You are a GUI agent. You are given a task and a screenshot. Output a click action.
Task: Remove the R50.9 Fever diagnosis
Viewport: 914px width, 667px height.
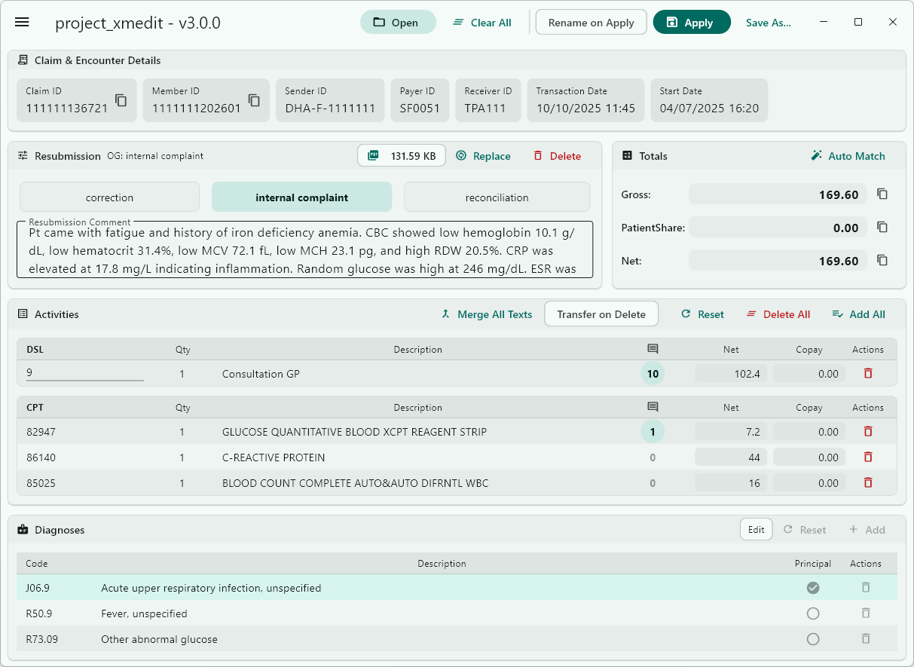[x=865, y=613]
